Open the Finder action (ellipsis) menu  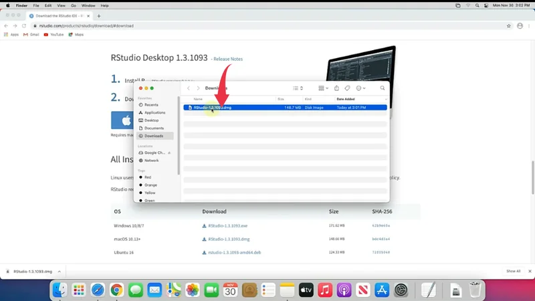[x=360, y=88]
